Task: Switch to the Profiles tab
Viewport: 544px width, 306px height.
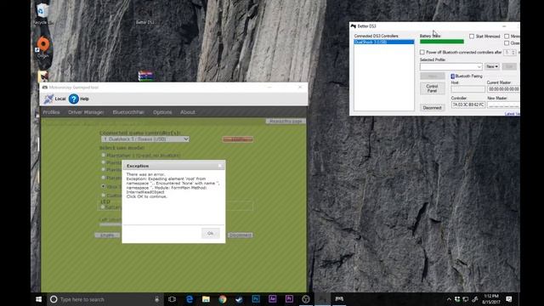Action: (x=51, y=112)
